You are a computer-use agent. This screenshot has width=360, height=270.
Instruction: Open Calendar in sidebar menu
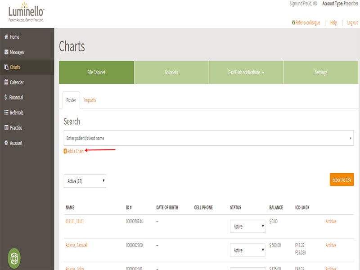(x=17, y=82)
